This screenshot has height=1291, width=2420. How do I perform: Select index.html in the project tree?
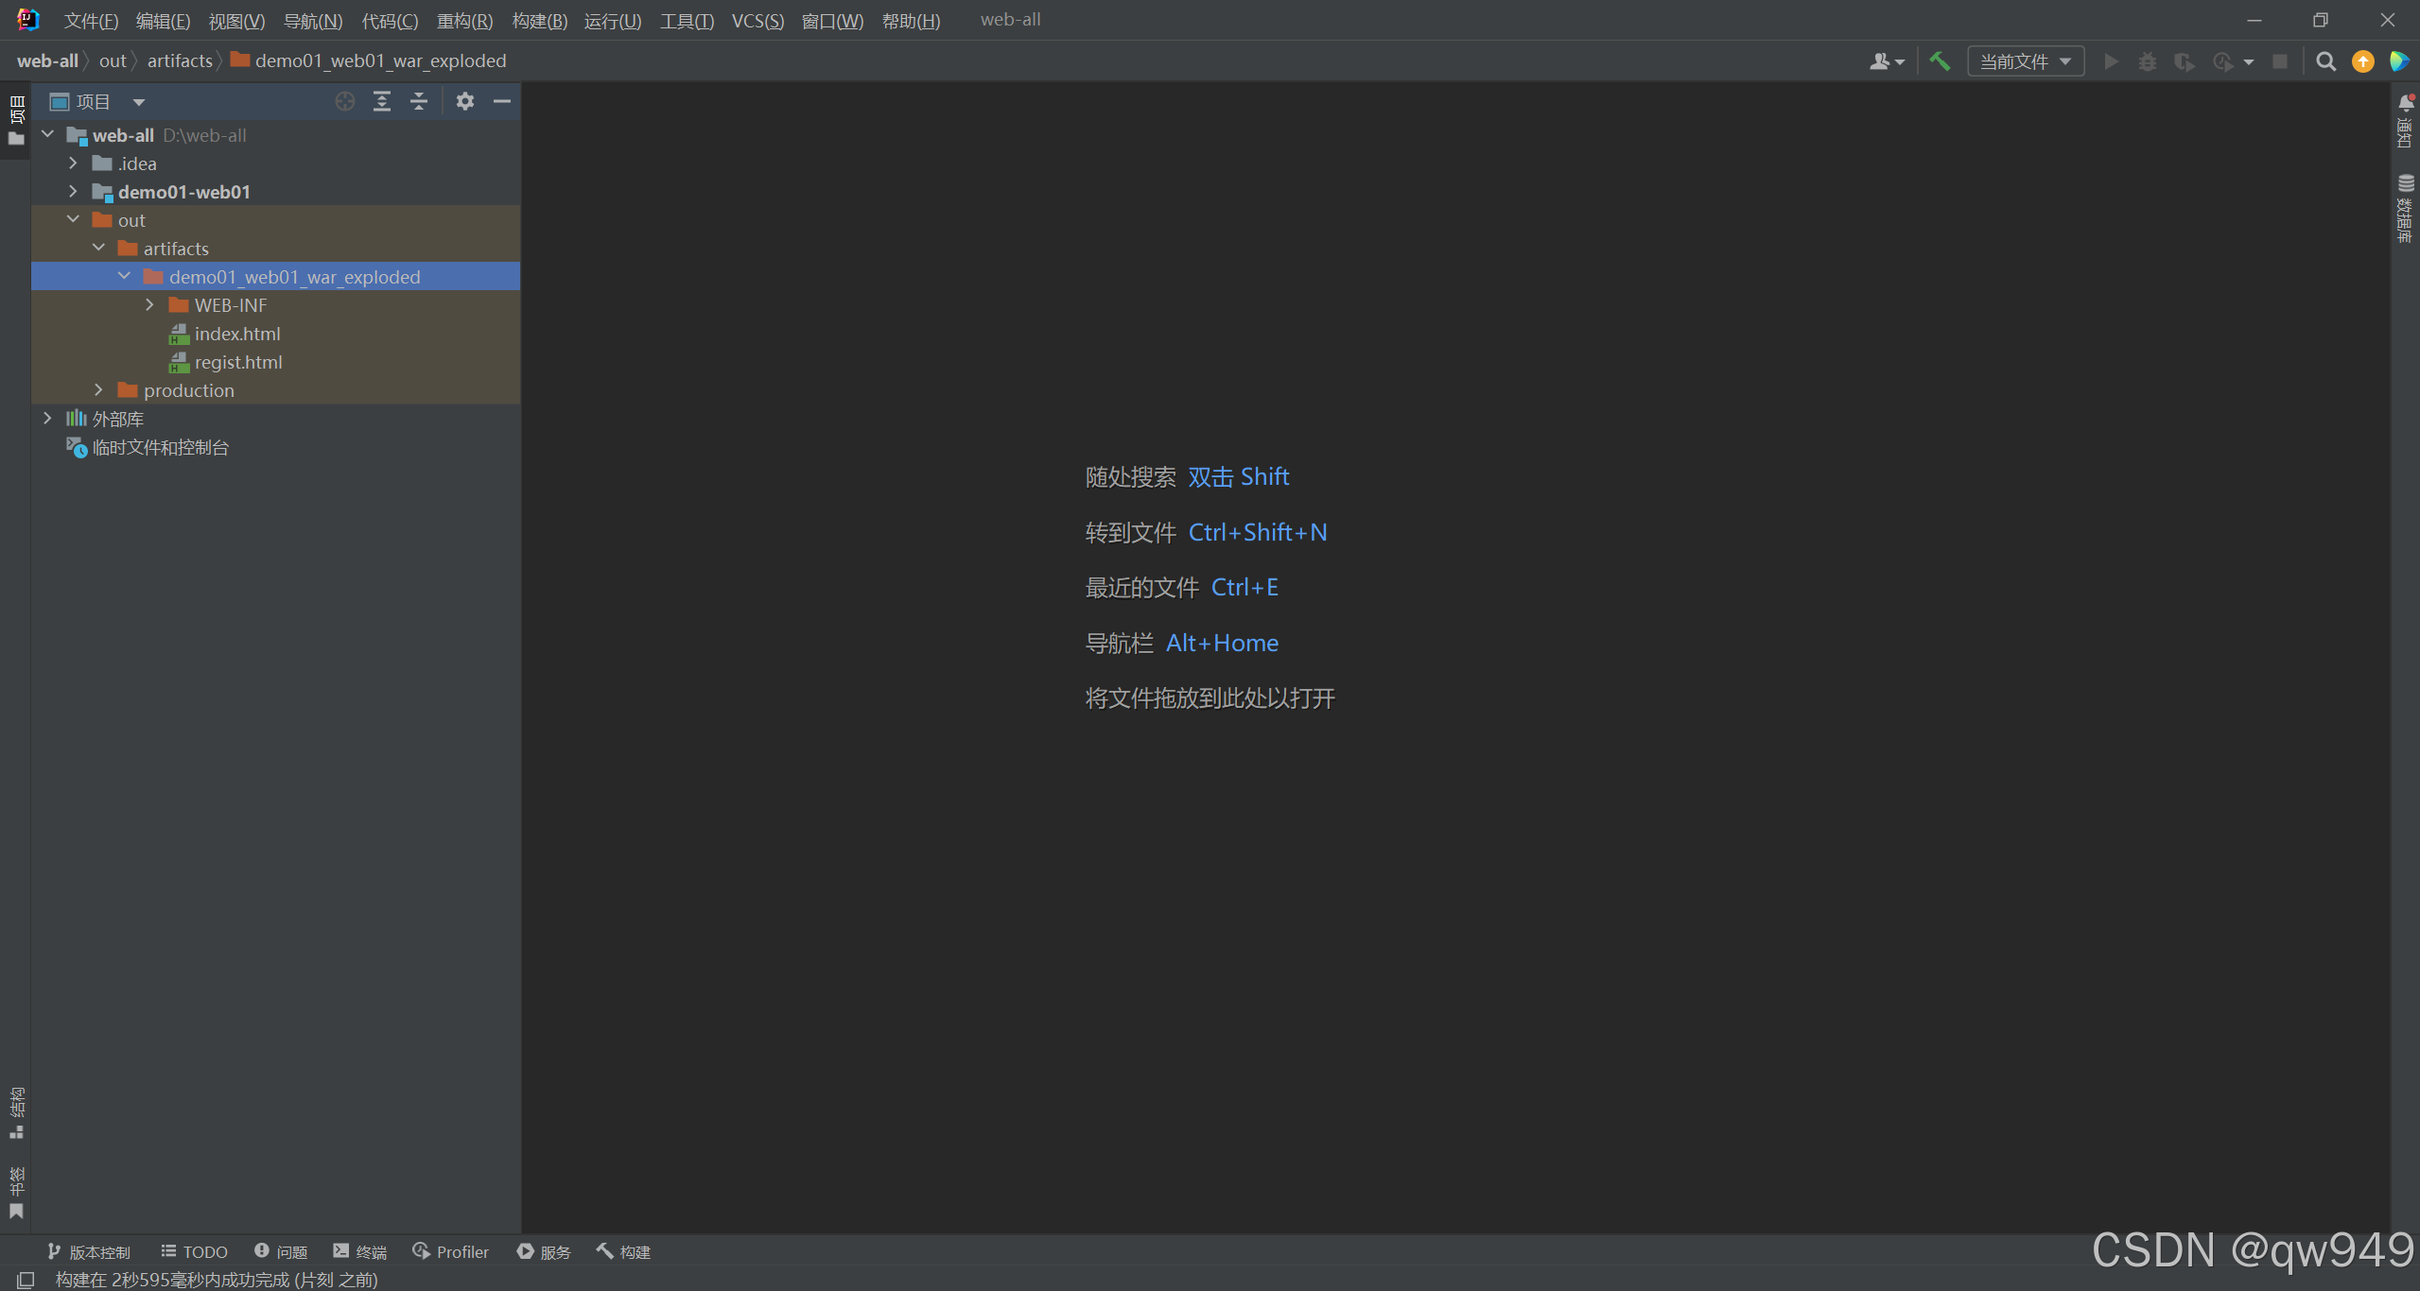[x=236, y=334]
